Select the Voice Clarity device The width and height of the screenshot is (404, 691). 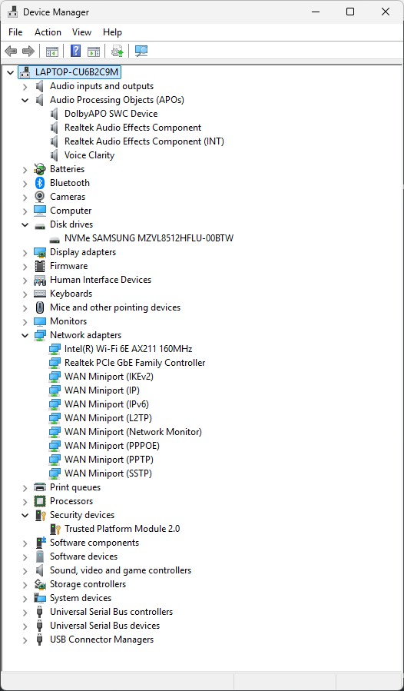click(89, 155)
